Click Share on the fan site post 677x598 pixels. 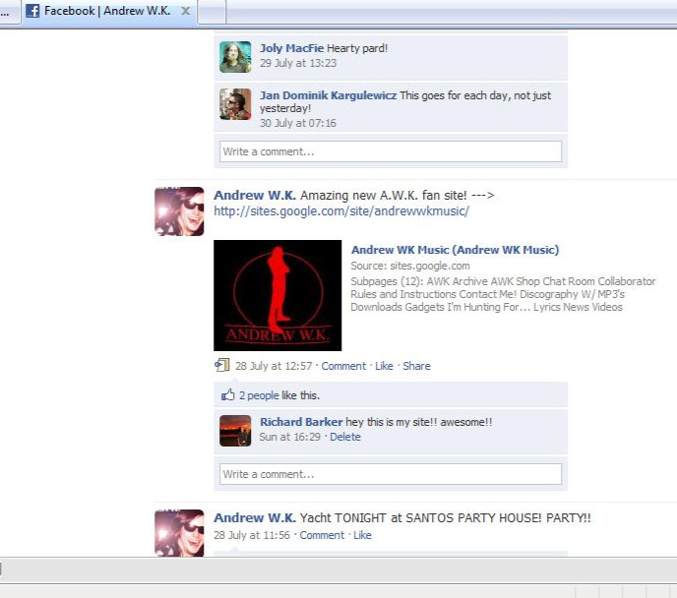coord(416,366)
